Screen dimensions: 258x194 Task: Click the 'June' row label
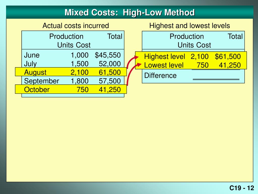click(32, 55)
